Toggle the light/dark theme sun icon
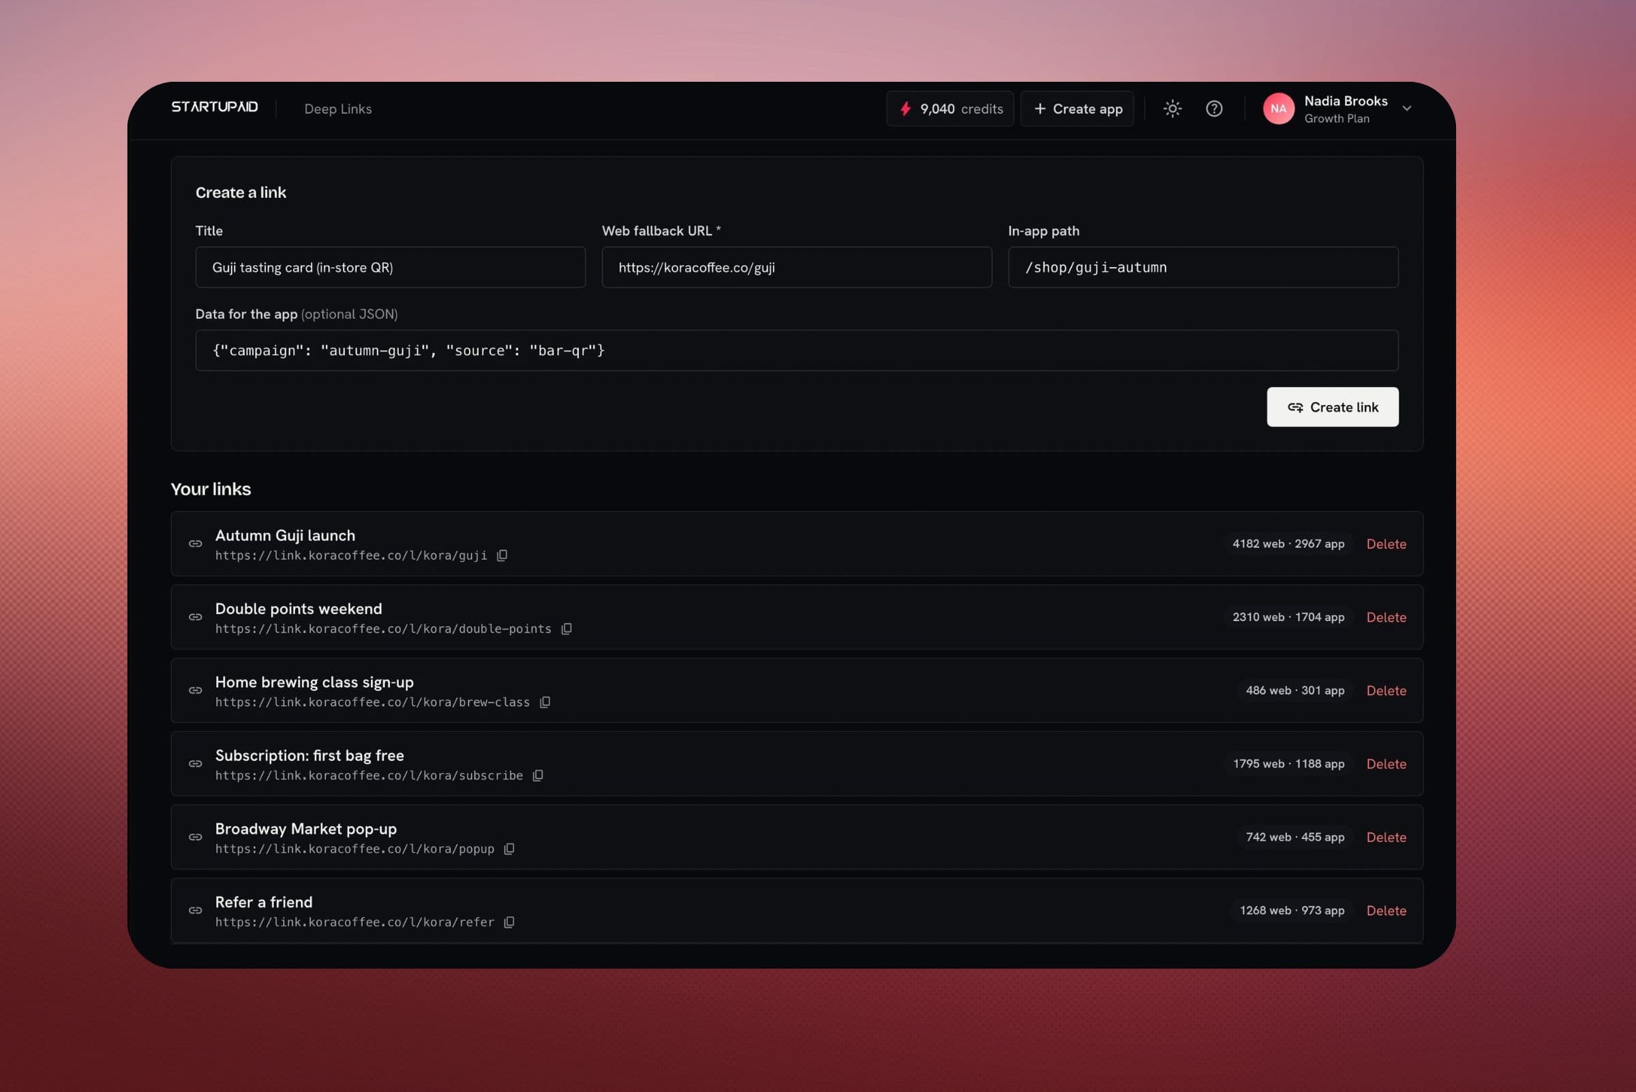This screenshot has width=1636, height=1092. (1172, 108)
